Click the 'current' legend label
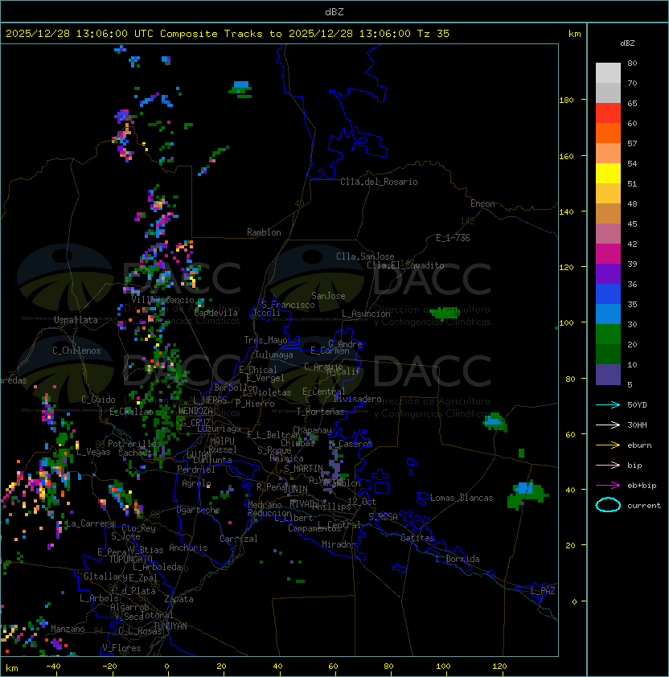 pos(644,506)
